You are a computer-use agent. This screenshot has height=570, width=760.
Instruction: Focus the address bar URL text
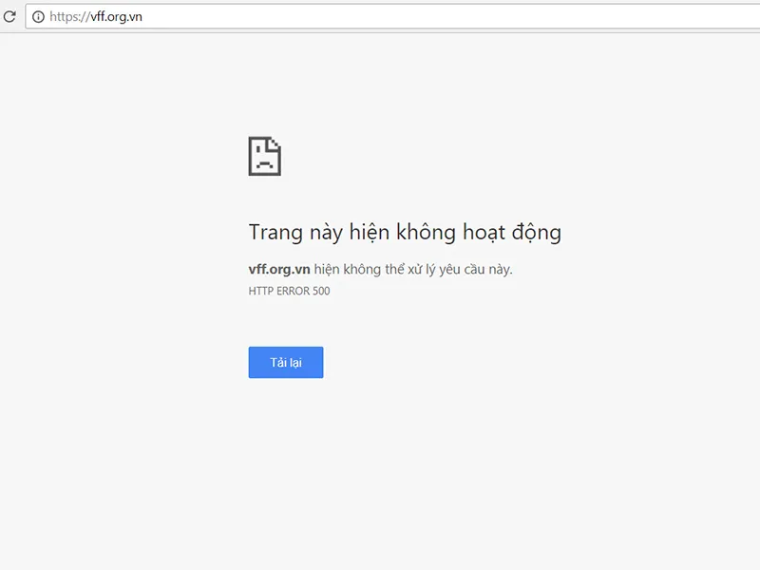(95, 17)
